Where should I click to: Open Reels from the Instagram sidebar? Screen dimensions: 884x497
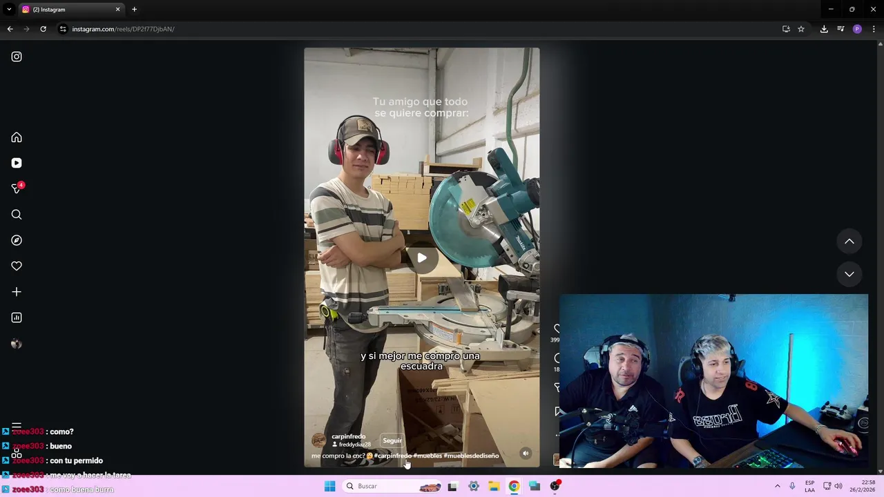point(17,163)
